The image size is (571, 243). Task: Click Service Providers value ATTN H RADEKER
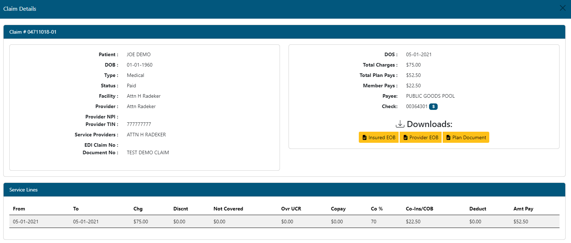[x=146, y=135]
